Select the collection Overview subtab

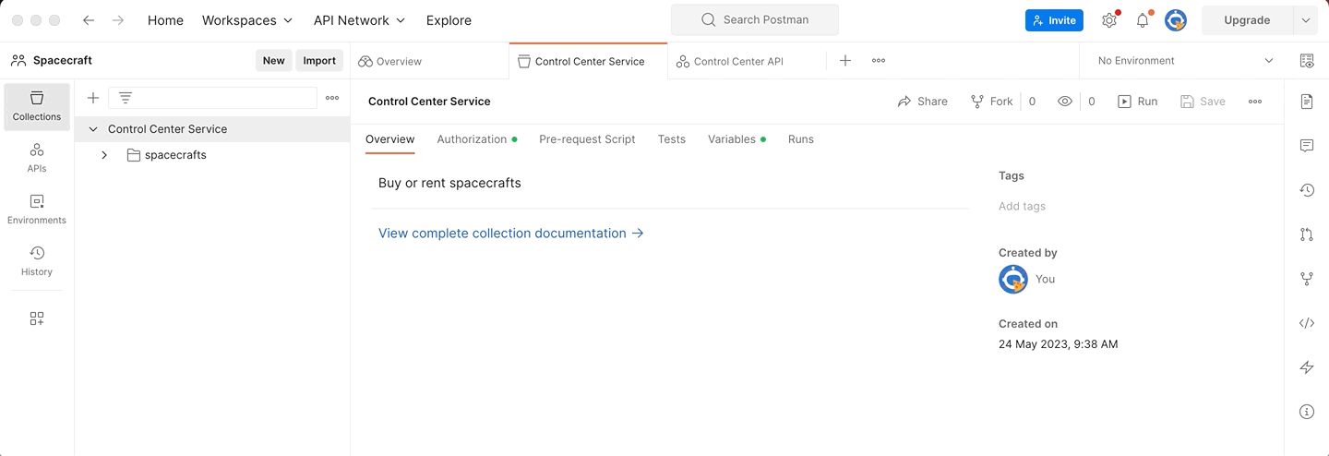click(389, 139)
